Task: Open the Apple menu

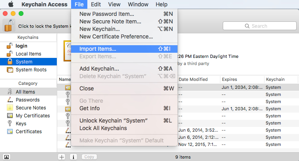Action: [11, 4]
